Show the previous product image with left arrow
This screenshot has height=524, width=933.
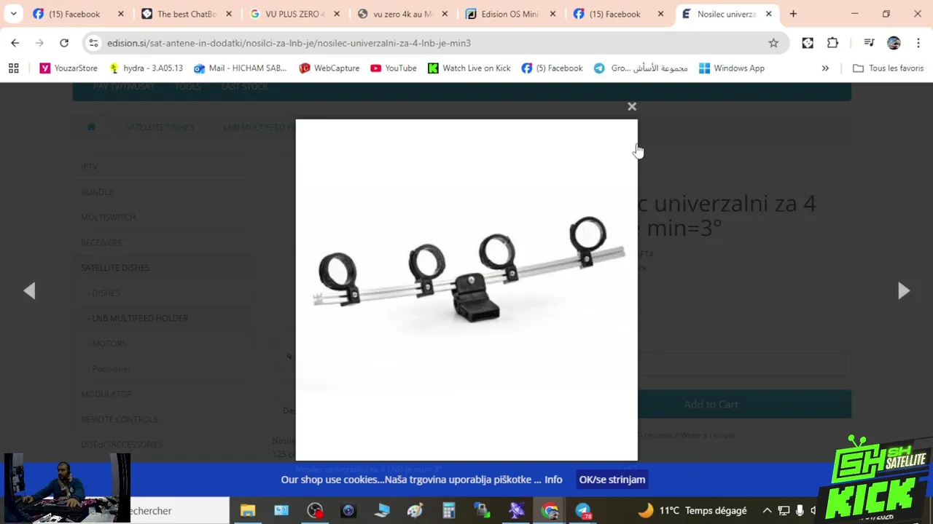[29, 291]
